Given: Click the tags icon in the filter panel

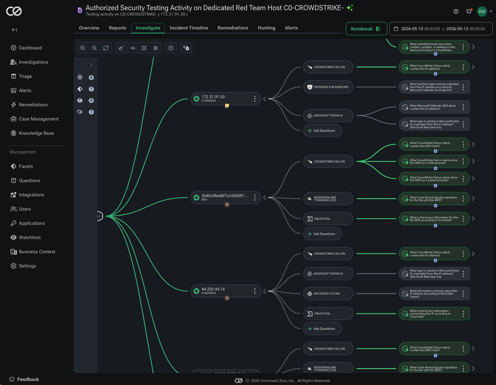Looking at the screenshot, I should pyautogui.click(x=80, y=112).
